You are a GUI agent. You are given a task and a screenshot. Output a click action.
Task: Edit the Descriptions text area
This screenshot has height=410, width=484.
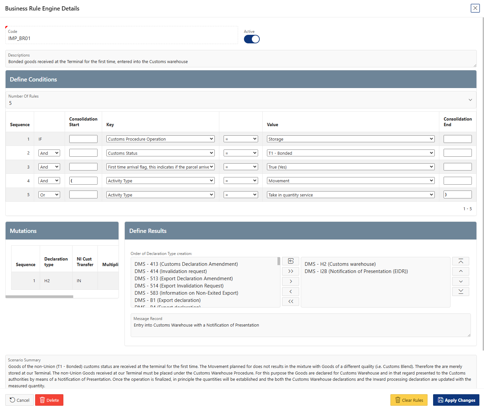(x=241, y=59)
